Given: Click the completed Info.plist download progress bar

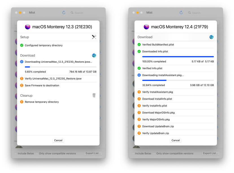Looking at the screenshot, I should (178, 57).
